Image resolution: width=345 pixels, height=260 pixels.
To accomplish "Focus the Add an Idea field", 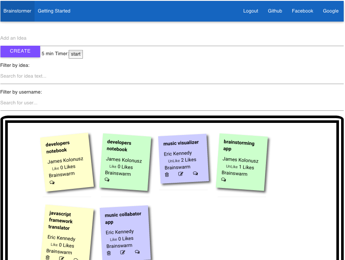I will pyautogui.click(x=172, y=38).
